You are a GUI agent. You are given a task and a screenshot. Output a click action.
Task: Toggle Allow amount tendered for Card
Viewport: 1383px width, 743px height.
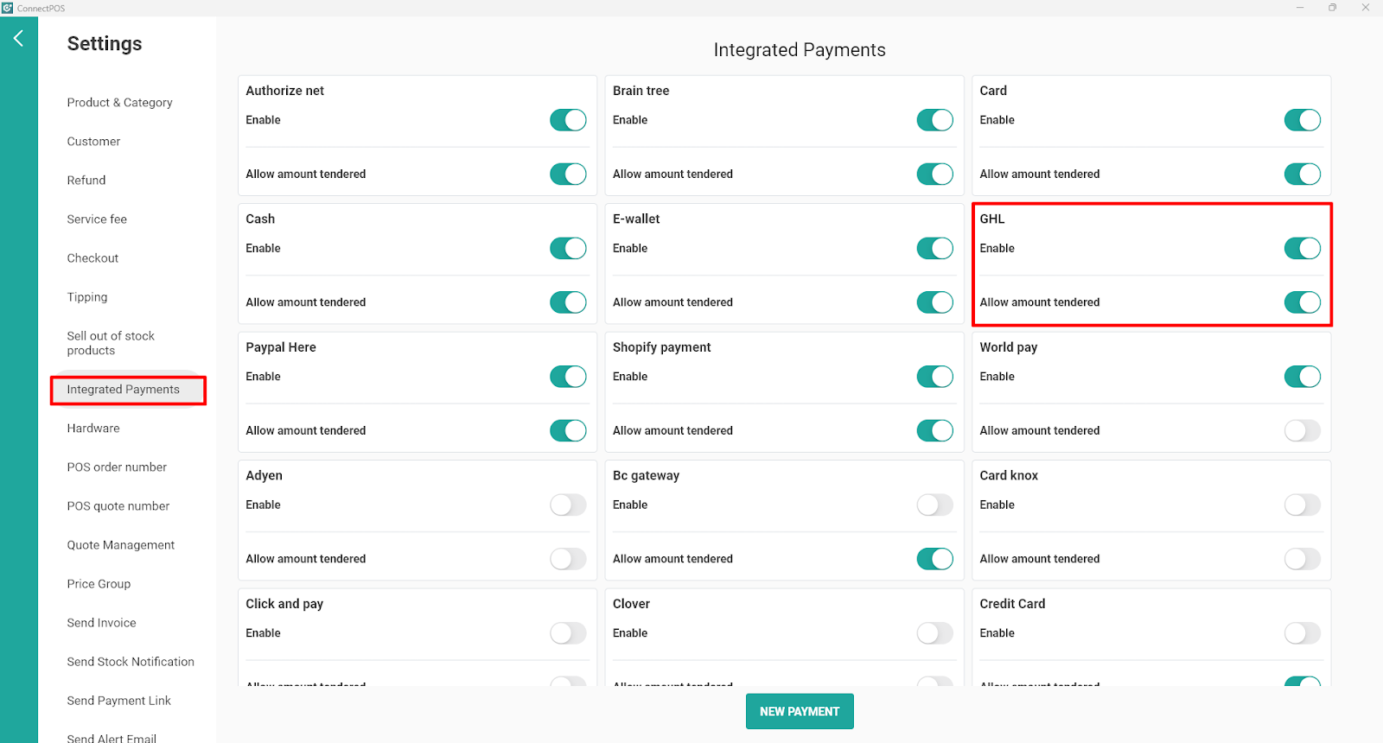click(x=1303, y=174)
